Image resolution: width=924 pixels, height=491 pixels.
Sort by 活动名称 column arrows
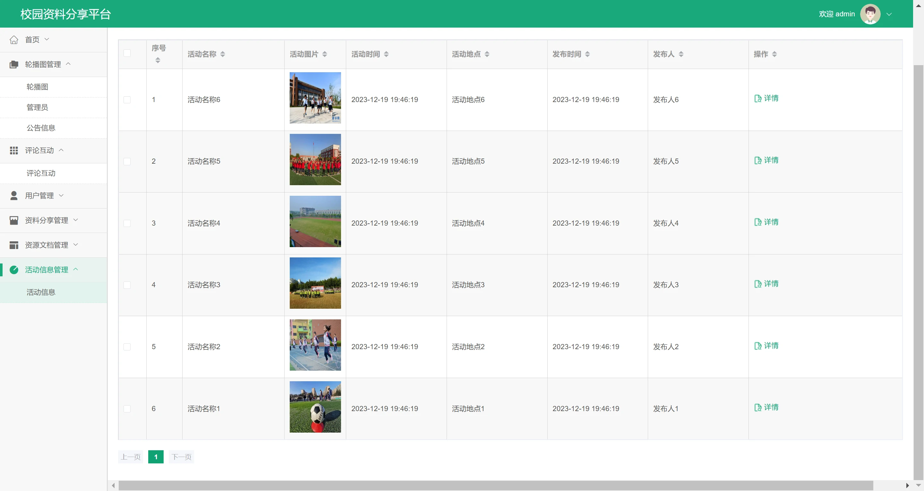(x=223, y=54)
